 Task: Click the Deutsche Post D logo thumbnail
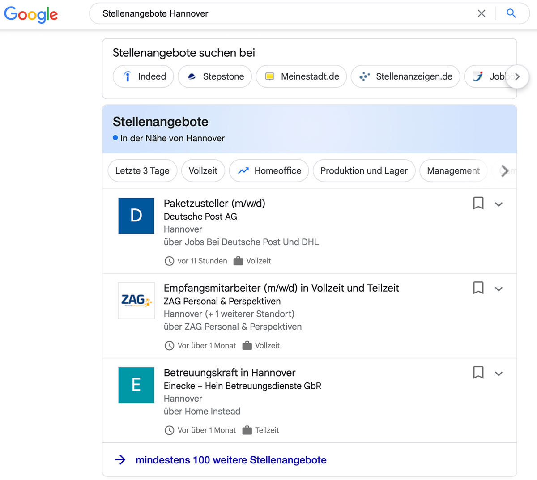pos(136,216)
